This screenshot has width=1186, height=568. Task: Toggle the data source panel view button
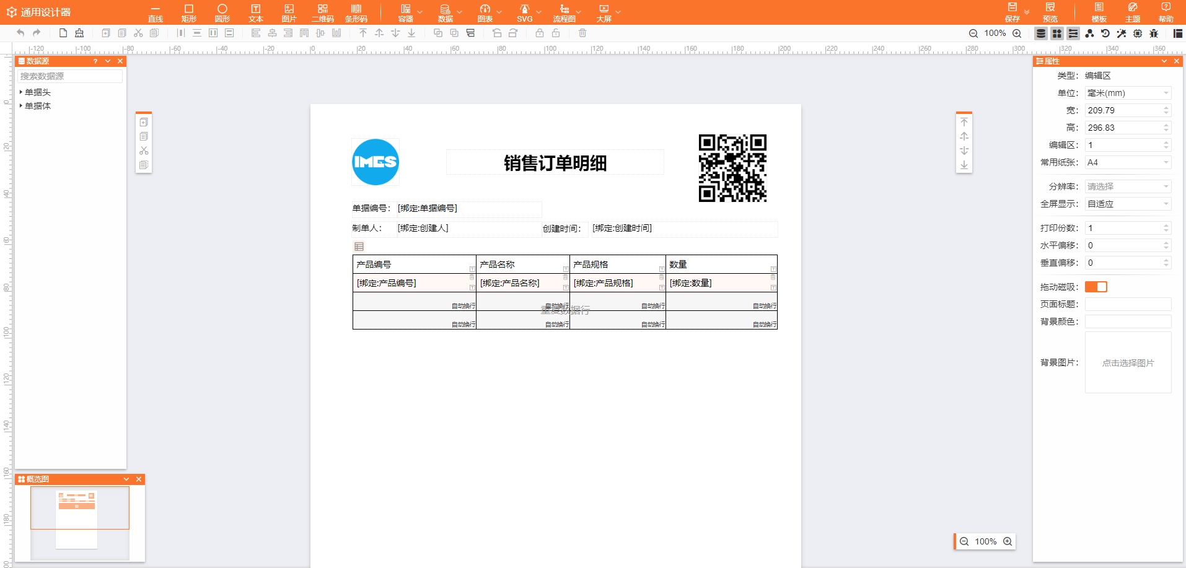pos(1041,33)
